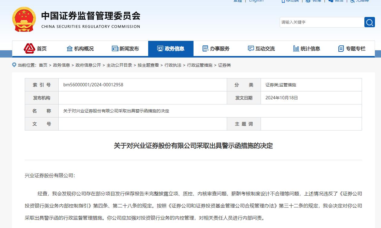Click the 行政执法 breadcrumb link
381x228 pixels.
click(173, 65)
